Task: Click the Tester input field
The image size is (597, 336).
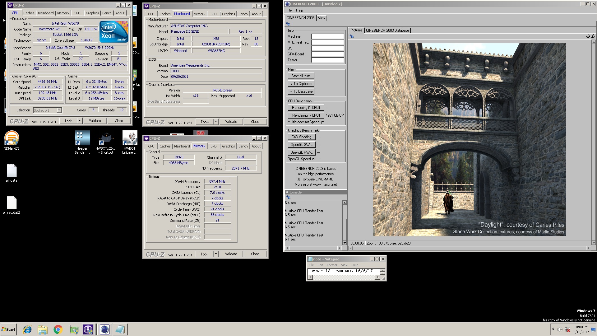Action: pos(327,60)
